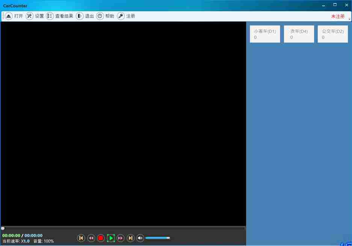This screenshot has height=246, width=352.
Task: Click the 注册 register key icon
Action: click(121, 16)
